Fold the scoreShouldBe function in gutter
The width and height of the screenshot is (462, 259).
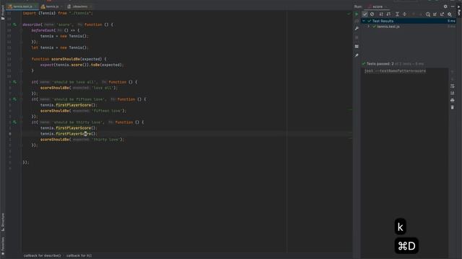click(21, 59)
